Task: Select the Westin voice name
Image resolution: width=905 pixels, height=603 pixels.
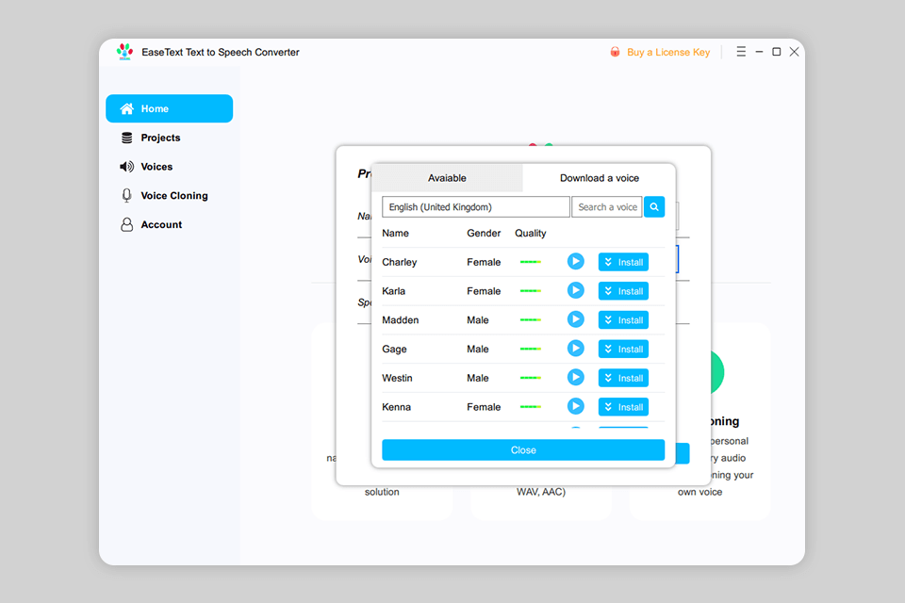Action: click(397, 378)
